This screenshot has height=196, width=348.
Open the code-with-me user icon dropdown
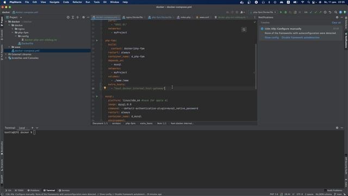pos(243,12)
